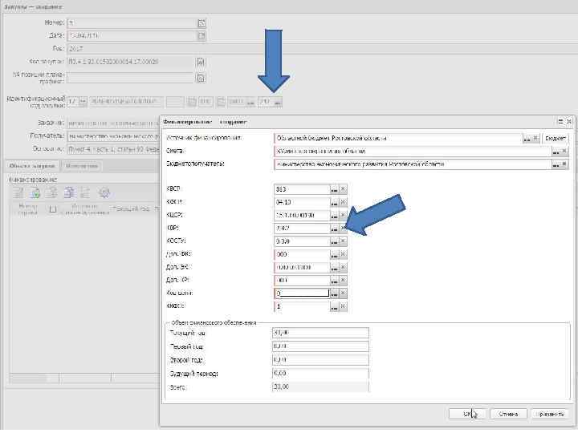Focus the Текущий год amount input field
This screenshot has height=433, width=578.
click(320, 333)
